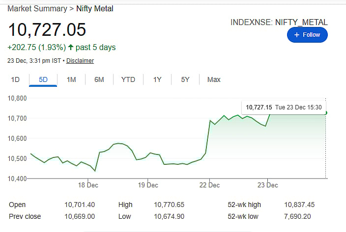Open the Disclaimer link
Viewport: 346px width, 232px height.
point(80,61)
